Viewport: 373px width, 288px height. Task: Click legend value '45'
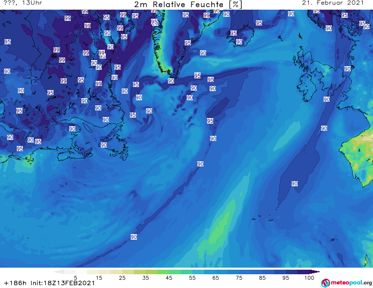tap(169, 278)
